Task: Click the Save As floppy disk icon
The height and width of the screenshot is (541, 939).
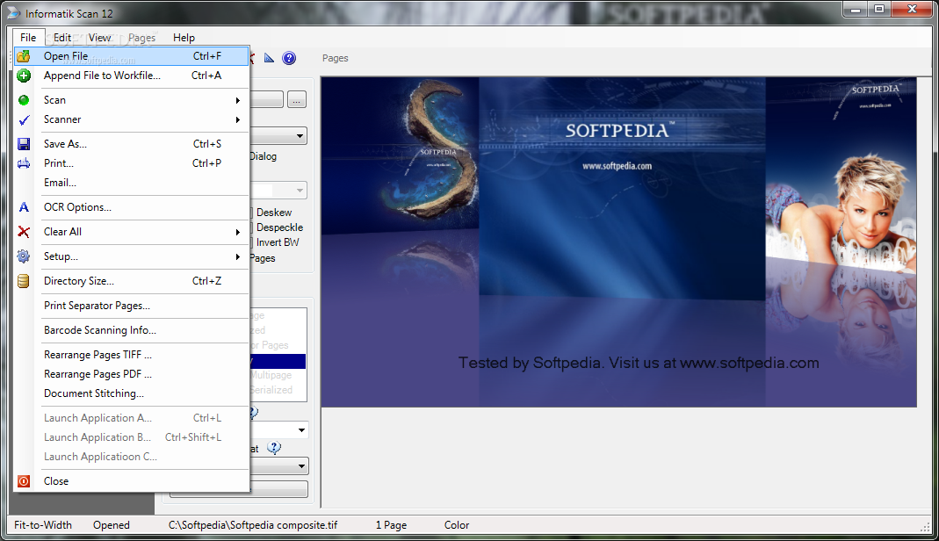Action: tap(24, 144)
